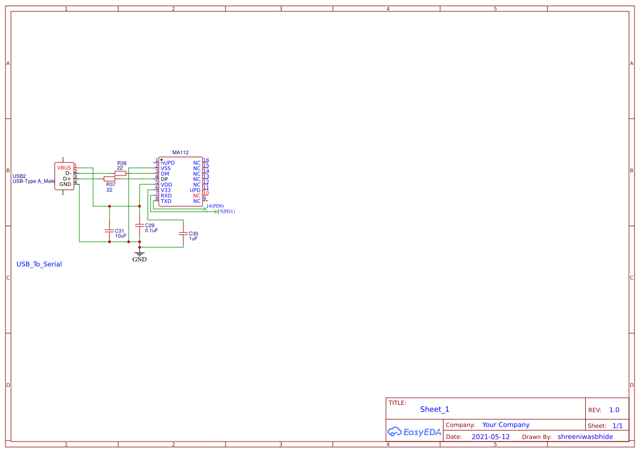Select the MA112 IC symbol
The height and width of the screenshot is (453, 640).
(180, 181)
